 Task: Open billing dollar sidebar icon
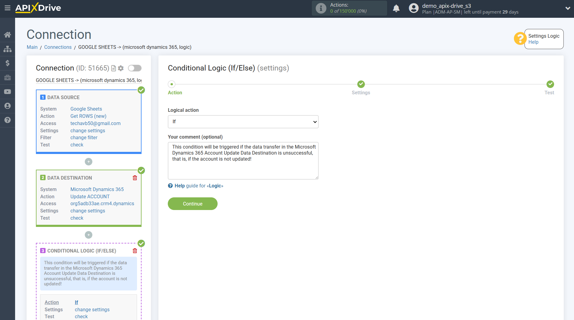click(8, 63)
